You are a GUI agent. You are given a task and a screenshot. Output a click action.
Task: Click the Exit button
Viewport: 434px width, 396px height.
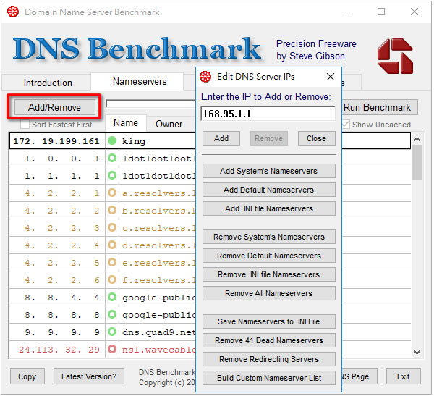404,376
